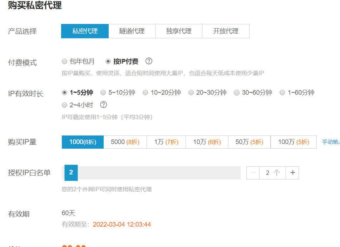Open help icon next to 按IP付费
Screen dimensions: 340x247
tap(149, 61)
